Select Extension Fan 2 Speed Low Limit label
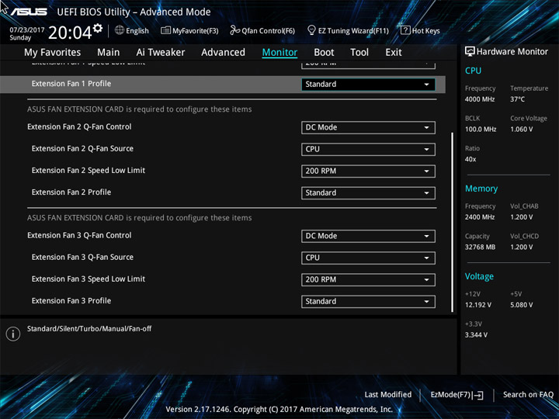Screen dimensions: 559x419 (89, 170)
